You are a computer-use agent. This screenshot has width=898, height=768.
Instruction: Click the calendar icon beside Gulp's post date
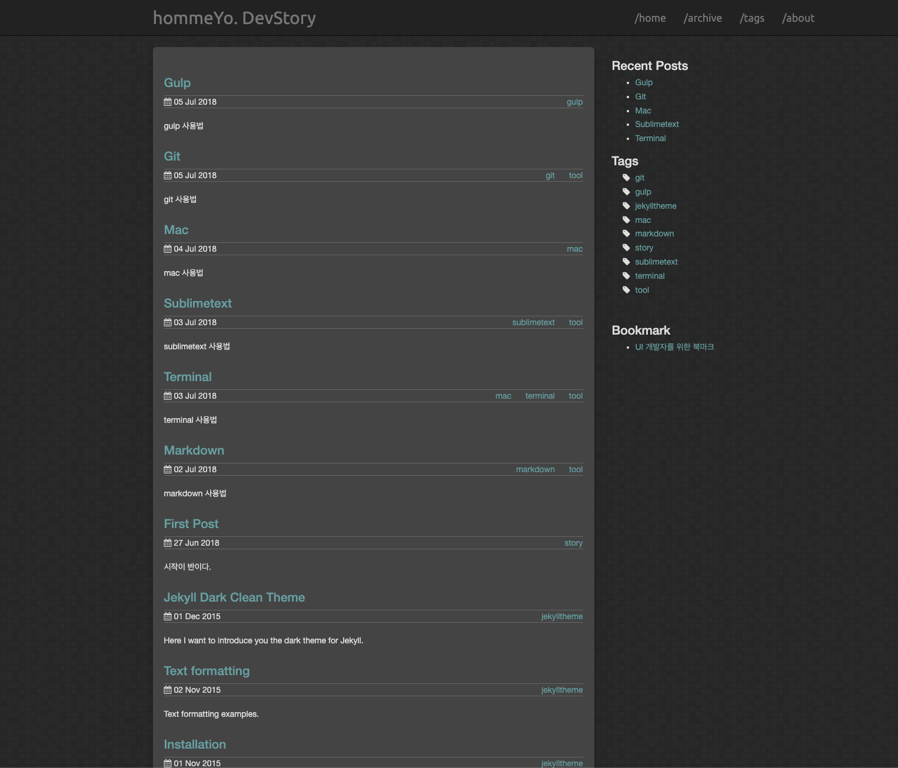pyautogui.click(x=167, y=101)
